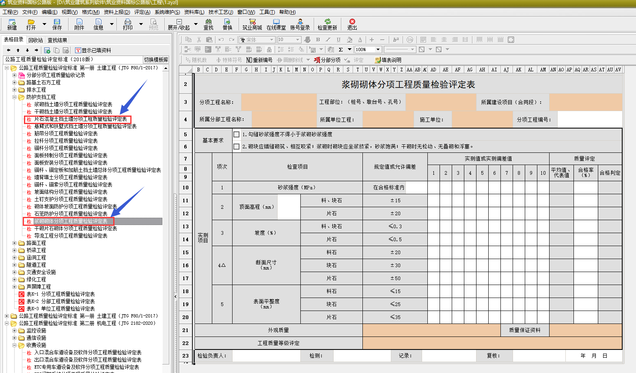Screen dimensions: 636x373
Task: Toggle the 显示已填资料 filter
Action: tap(93, 50)
